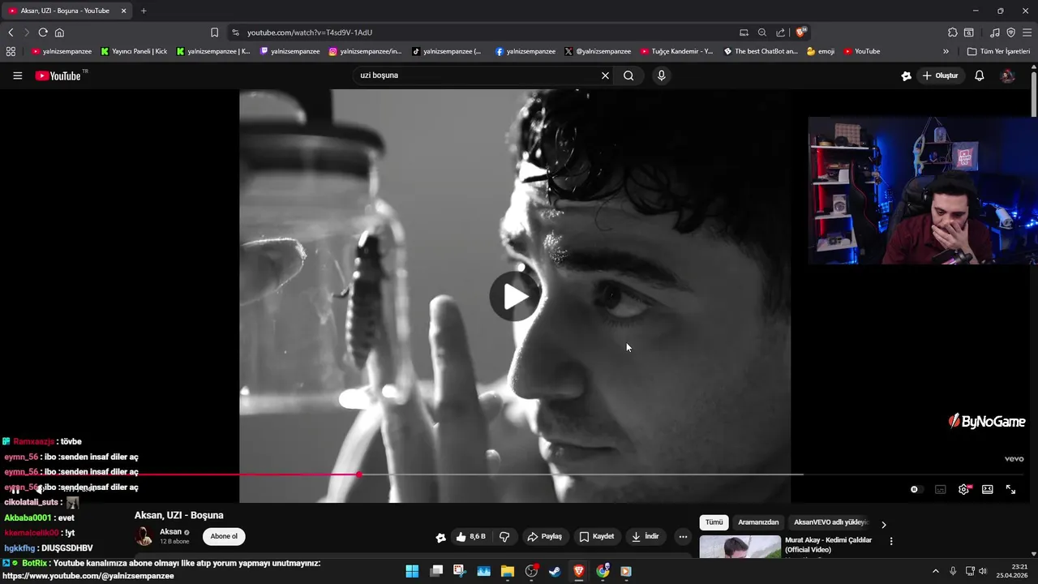Image resolution: width=1038 pixels, height=584 pixels.
Task: Open Brave Shields lion icon
Action: [800, 32]
